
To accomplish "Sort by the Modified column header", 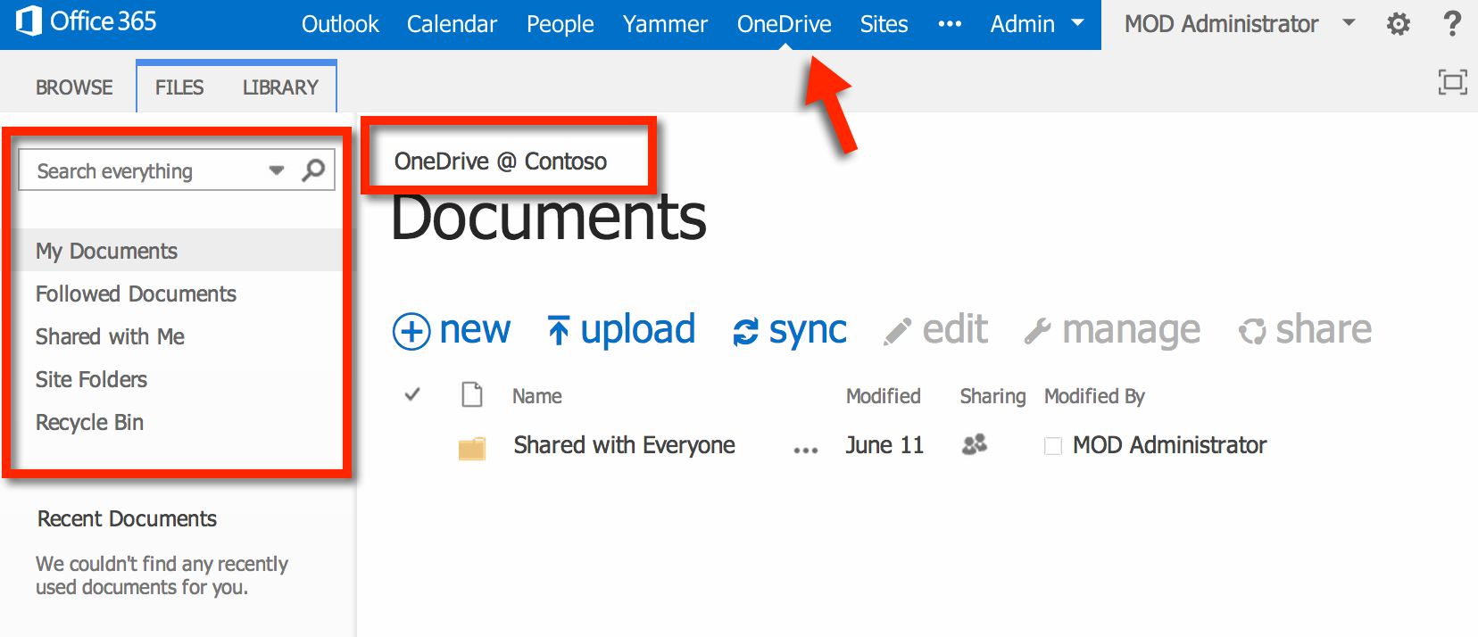I will click(883, 396).
